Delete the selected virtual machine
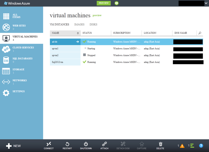209x152 pixels. pos(160,146)
